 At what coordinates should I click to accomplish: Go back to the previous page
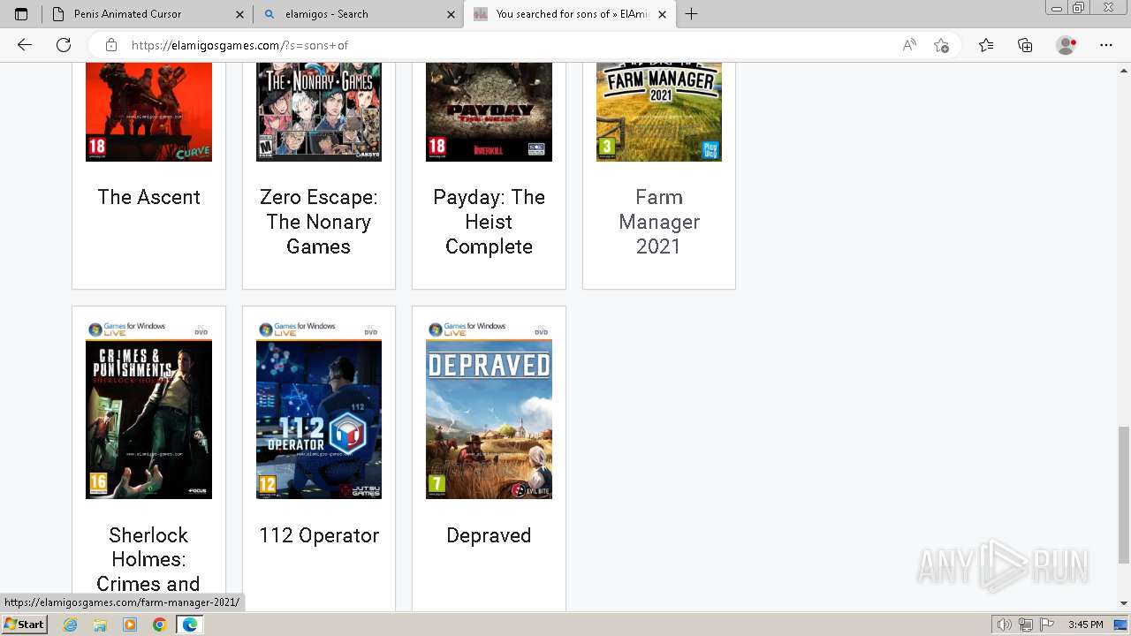tap(25, 45)
